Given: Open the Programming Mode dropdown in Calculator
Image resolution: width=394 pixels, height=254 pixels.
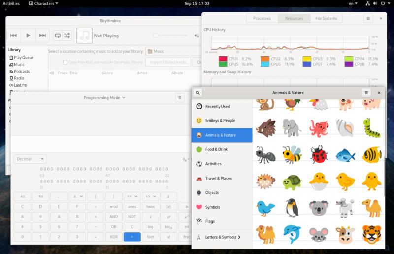Looking at the screenshot, I should [x=104, y=98].
